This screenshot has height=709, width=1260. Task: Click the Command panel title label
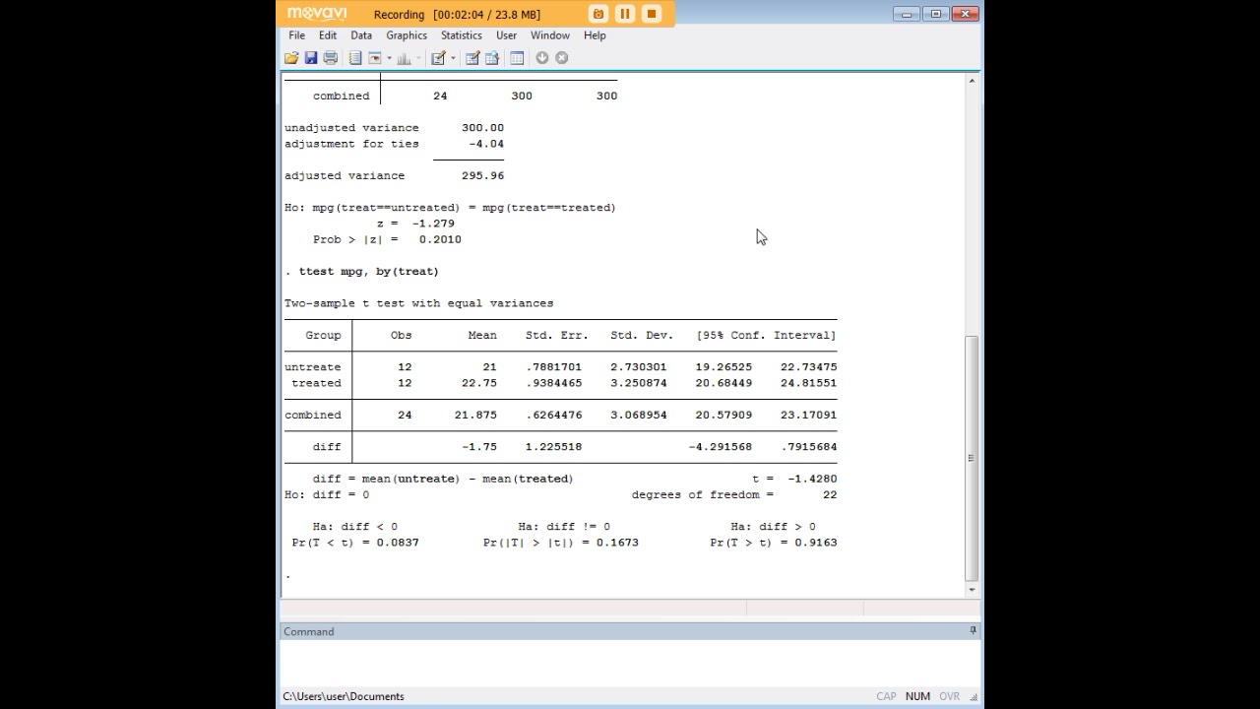point(309,631)
